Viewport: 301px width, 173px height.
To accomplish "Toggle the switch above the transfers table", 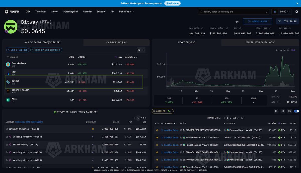I will click(x=296, y=111).
